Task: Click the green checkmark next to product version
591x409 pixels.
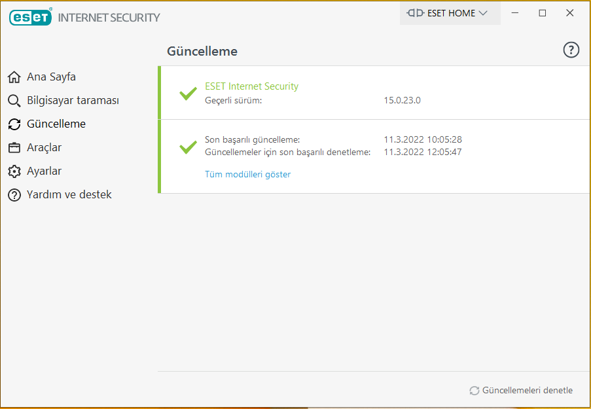Action: tap(188, 94)
